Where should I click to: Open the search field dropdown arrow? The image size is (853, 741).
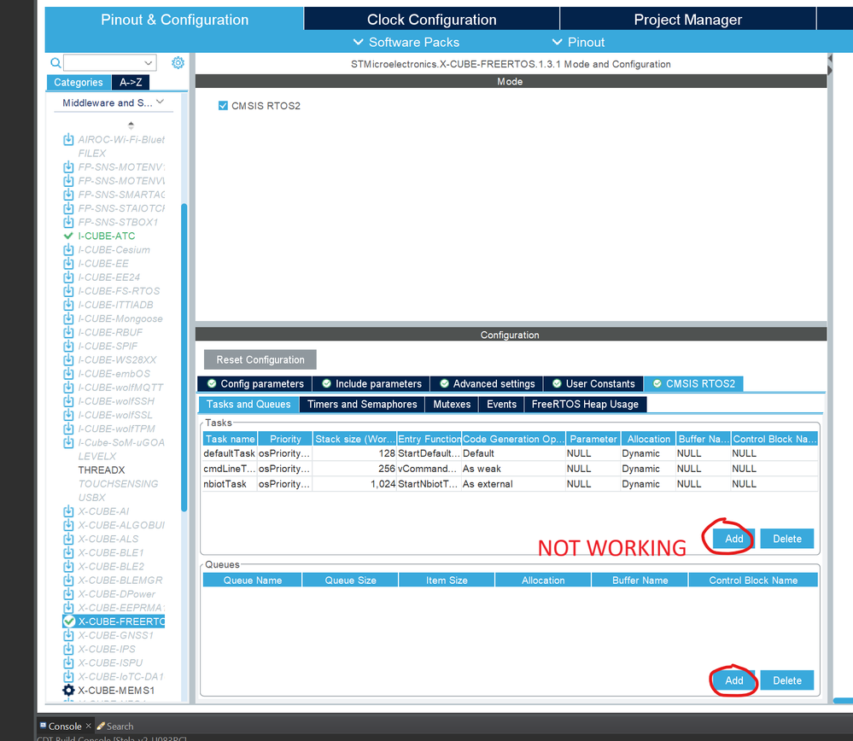point(148,63)
